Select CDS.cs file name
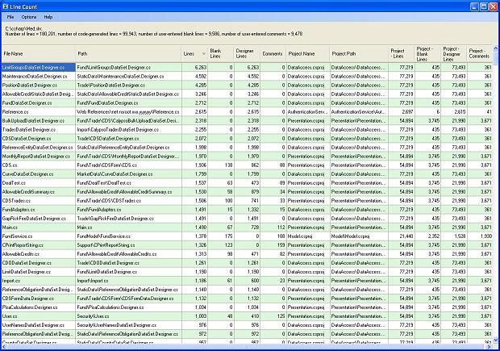 (10, 165)
